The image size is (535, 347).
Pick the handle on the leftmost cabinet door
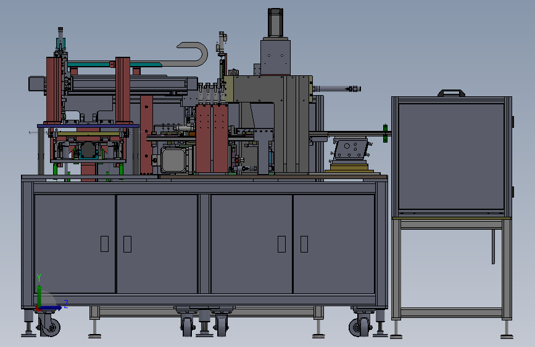pos(104,244)
